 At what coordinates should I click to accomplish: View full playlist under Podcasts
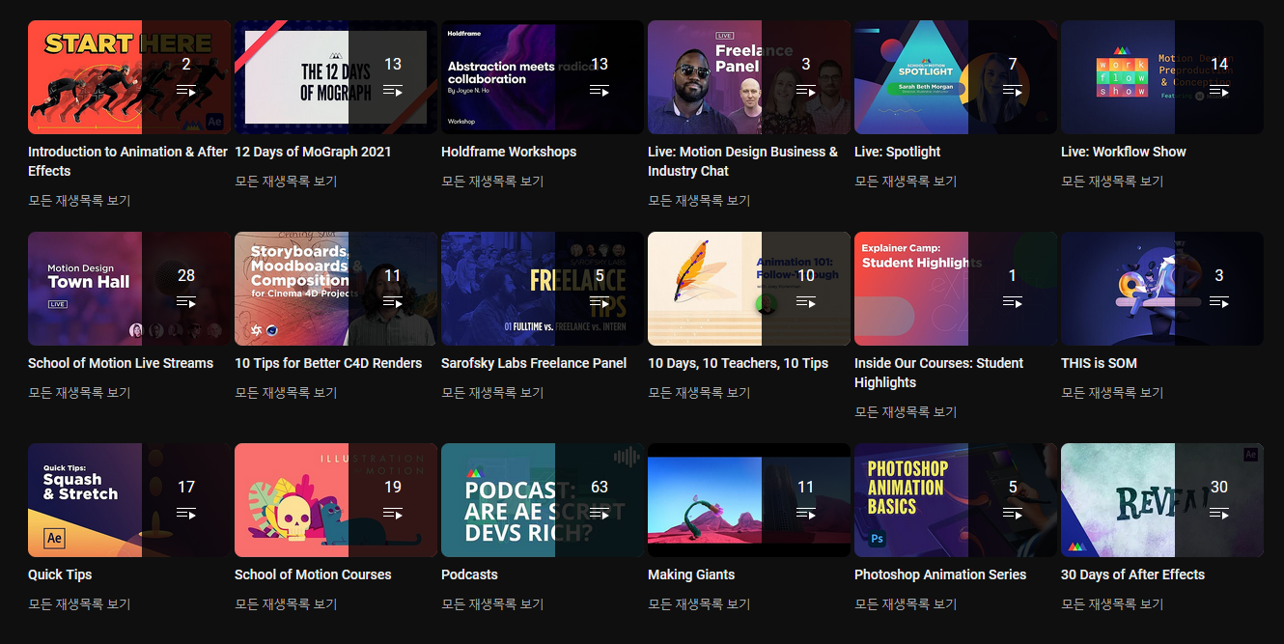492,604
